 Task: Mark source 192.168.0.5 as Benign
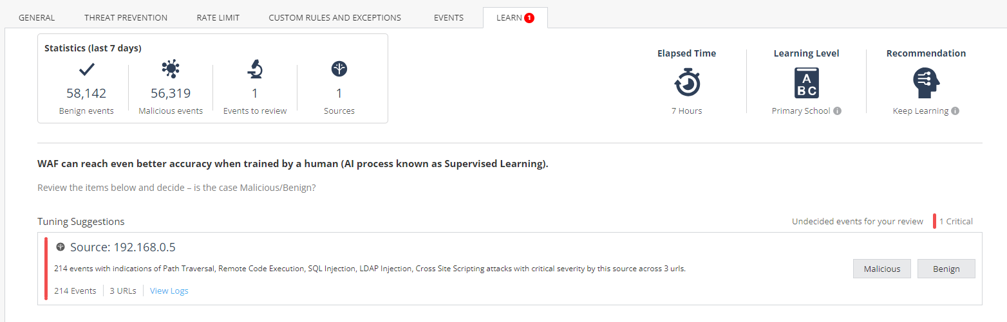(946, 269)
